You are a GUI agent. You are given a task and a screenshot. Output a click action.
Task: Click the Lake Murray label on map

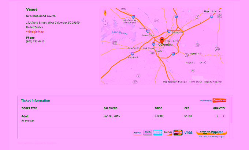pos(119,33)
